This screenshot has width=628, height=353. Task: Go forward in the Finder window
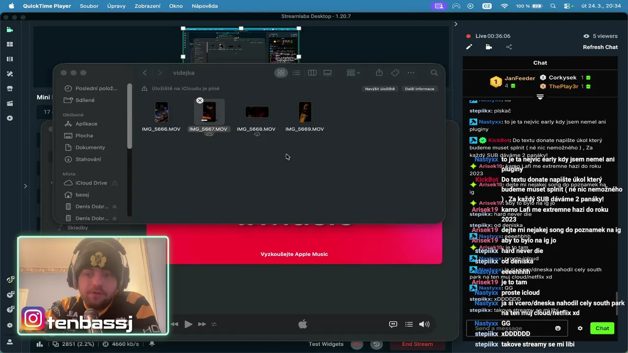pyautogui.click(x=159, y=73)
